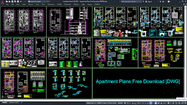This screenshot has height=105, width=187.
Task: Toggle the highlighted Object Snap button
Action: (151, 103)
